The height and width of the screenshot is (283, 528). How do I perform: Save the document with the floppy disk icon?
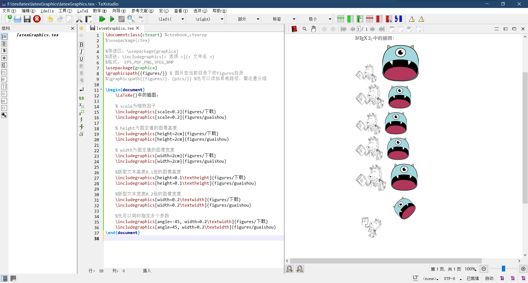[x=27, y=19]
